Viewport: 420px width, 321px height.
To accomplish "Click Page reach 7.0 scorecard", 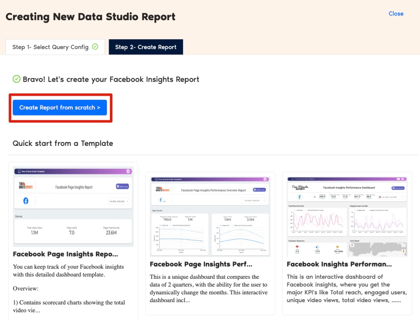I will coord(72,230).
